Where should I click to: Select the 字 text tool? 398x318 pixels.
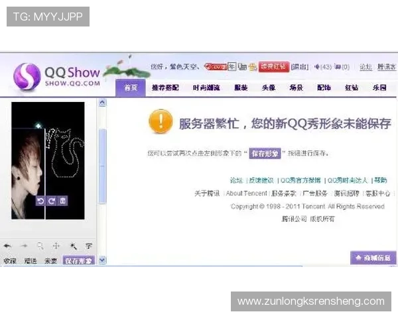click(89, 246)
